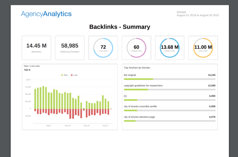The height and width of the screenshot is (157, 238).
Task: Click the report date range text
Action: [x=197, y=15]
